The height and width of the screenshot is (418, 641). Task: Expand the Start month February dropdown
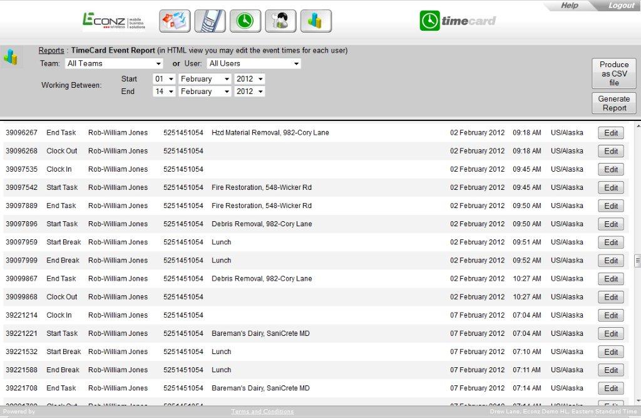click(205, 79)
